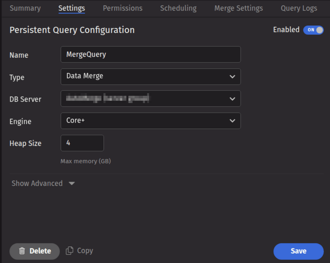Switch to the Summary tab
The width and height of the screenshot is (330, 263).
tap(25, 8)
